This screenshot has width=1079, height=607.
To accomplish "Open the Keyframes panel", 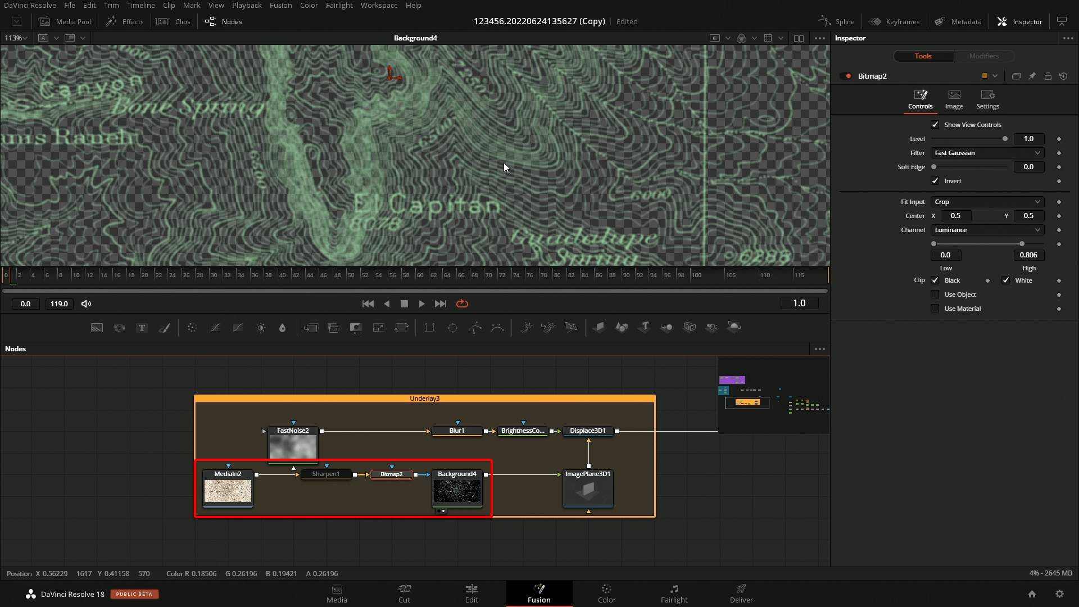I will (x=895, y=21).
